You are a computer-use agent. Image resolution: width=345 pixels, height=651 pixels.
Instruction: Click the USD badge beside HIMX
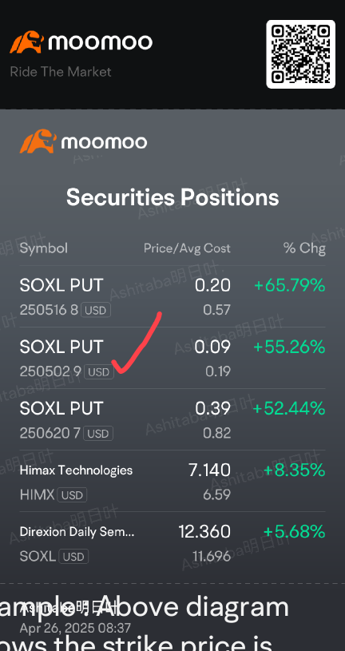[x=73, y=495]
